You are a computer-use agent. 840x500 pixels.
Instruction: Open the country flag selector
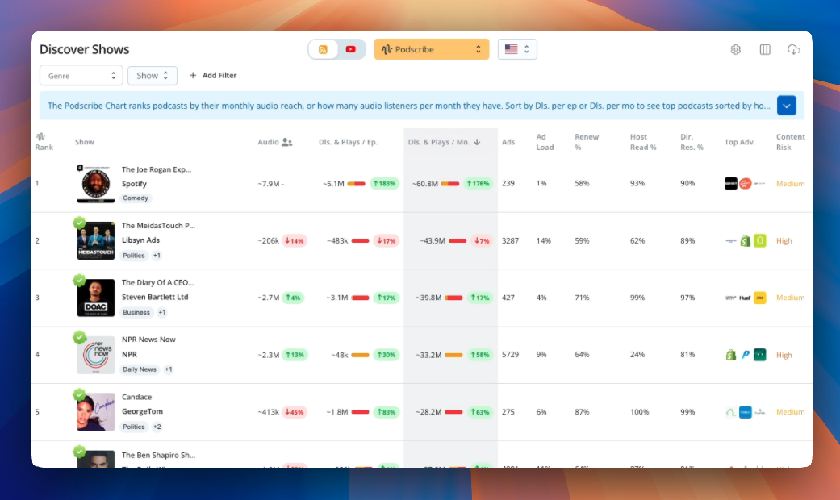point(516,49)
